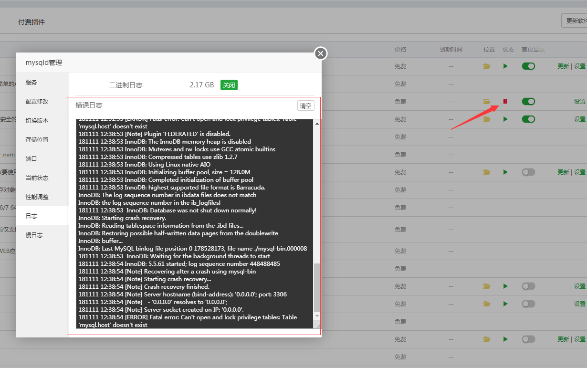Open 设置 link in the '安全的' row
587x368 pixels.
[579, 119]
